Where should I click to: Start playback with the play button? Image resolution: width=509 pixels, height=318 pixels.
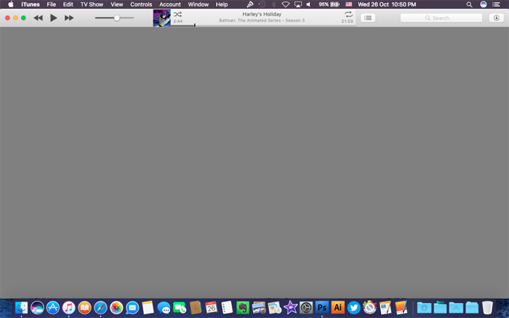pyautogui.click(x=54, y=18)
